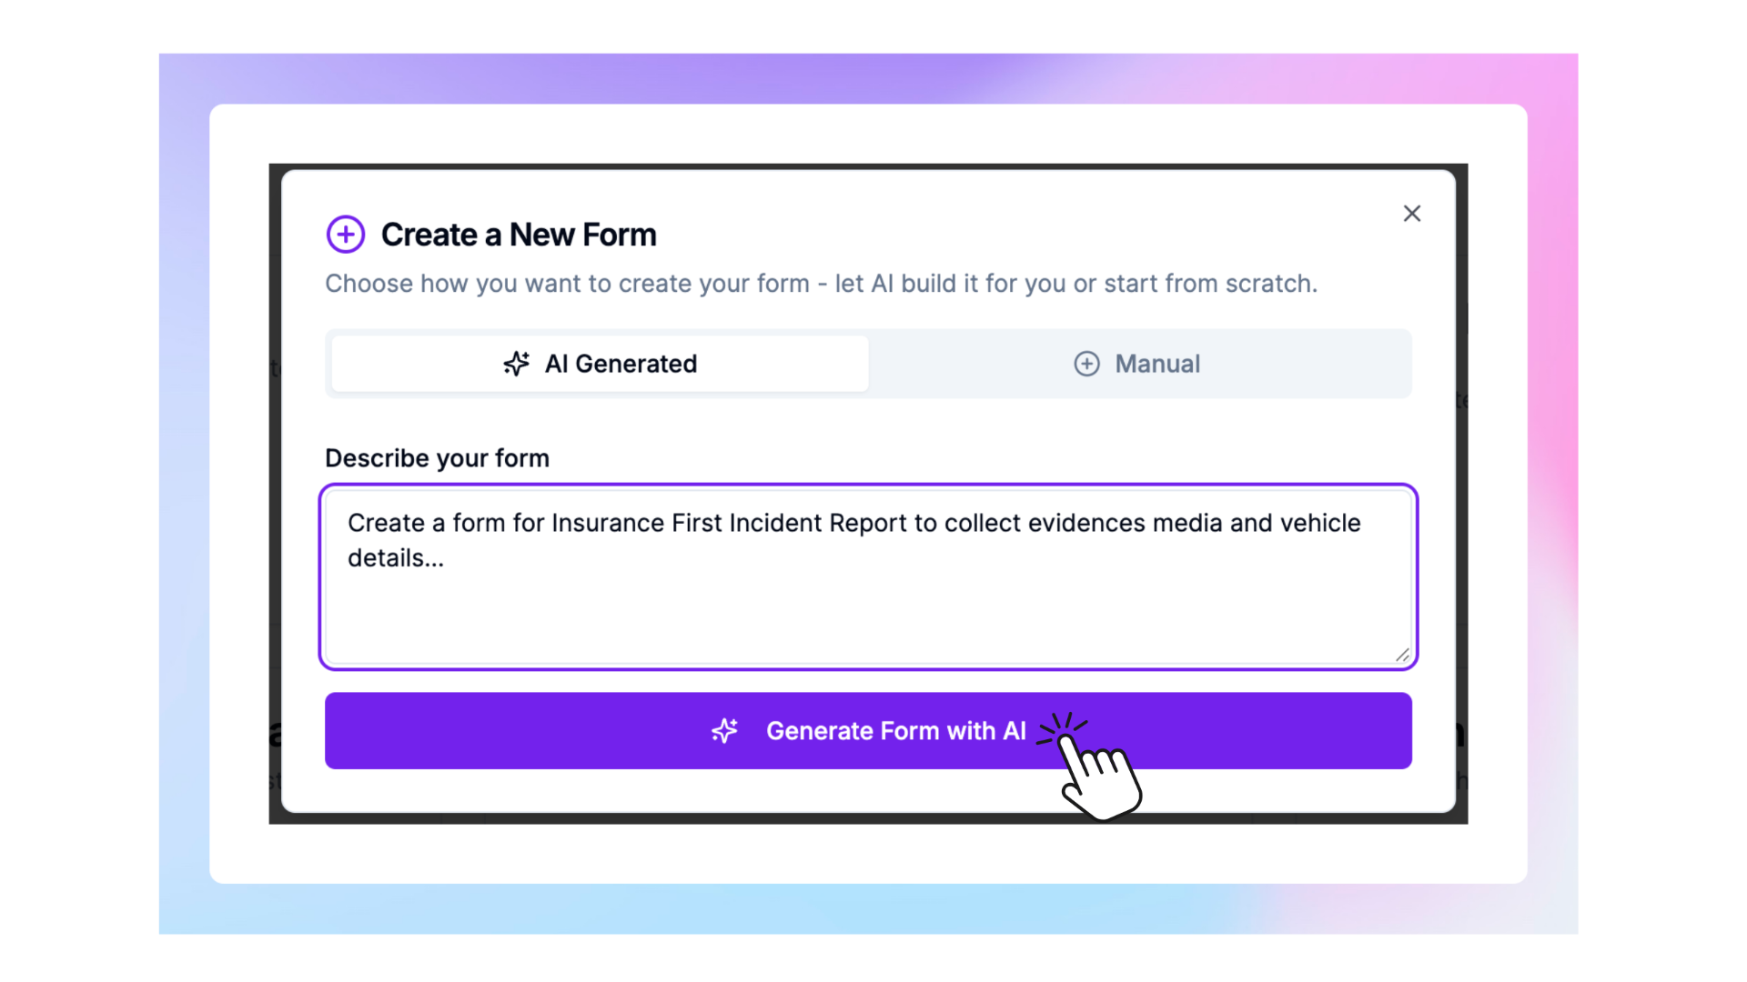The image size is (1747, 982).
Task: Select the incident report description text
Action: click(853, 540)
